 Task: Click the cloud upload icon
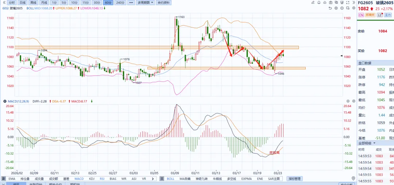[325, 3]
